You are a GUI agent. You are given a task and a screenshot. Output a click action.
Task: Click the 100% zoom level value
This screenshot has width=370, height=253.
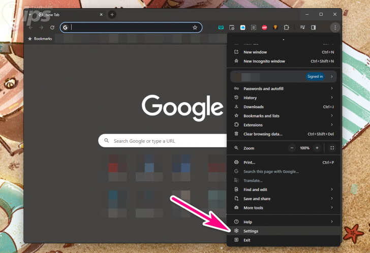click(304, 148)
